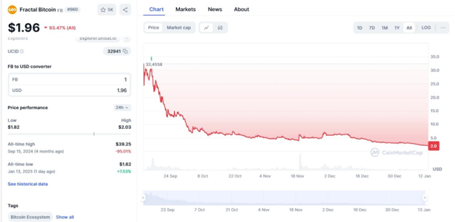The image size is (455, 222).
Task: Select 7D time range
Action: (x=372, y=28)
